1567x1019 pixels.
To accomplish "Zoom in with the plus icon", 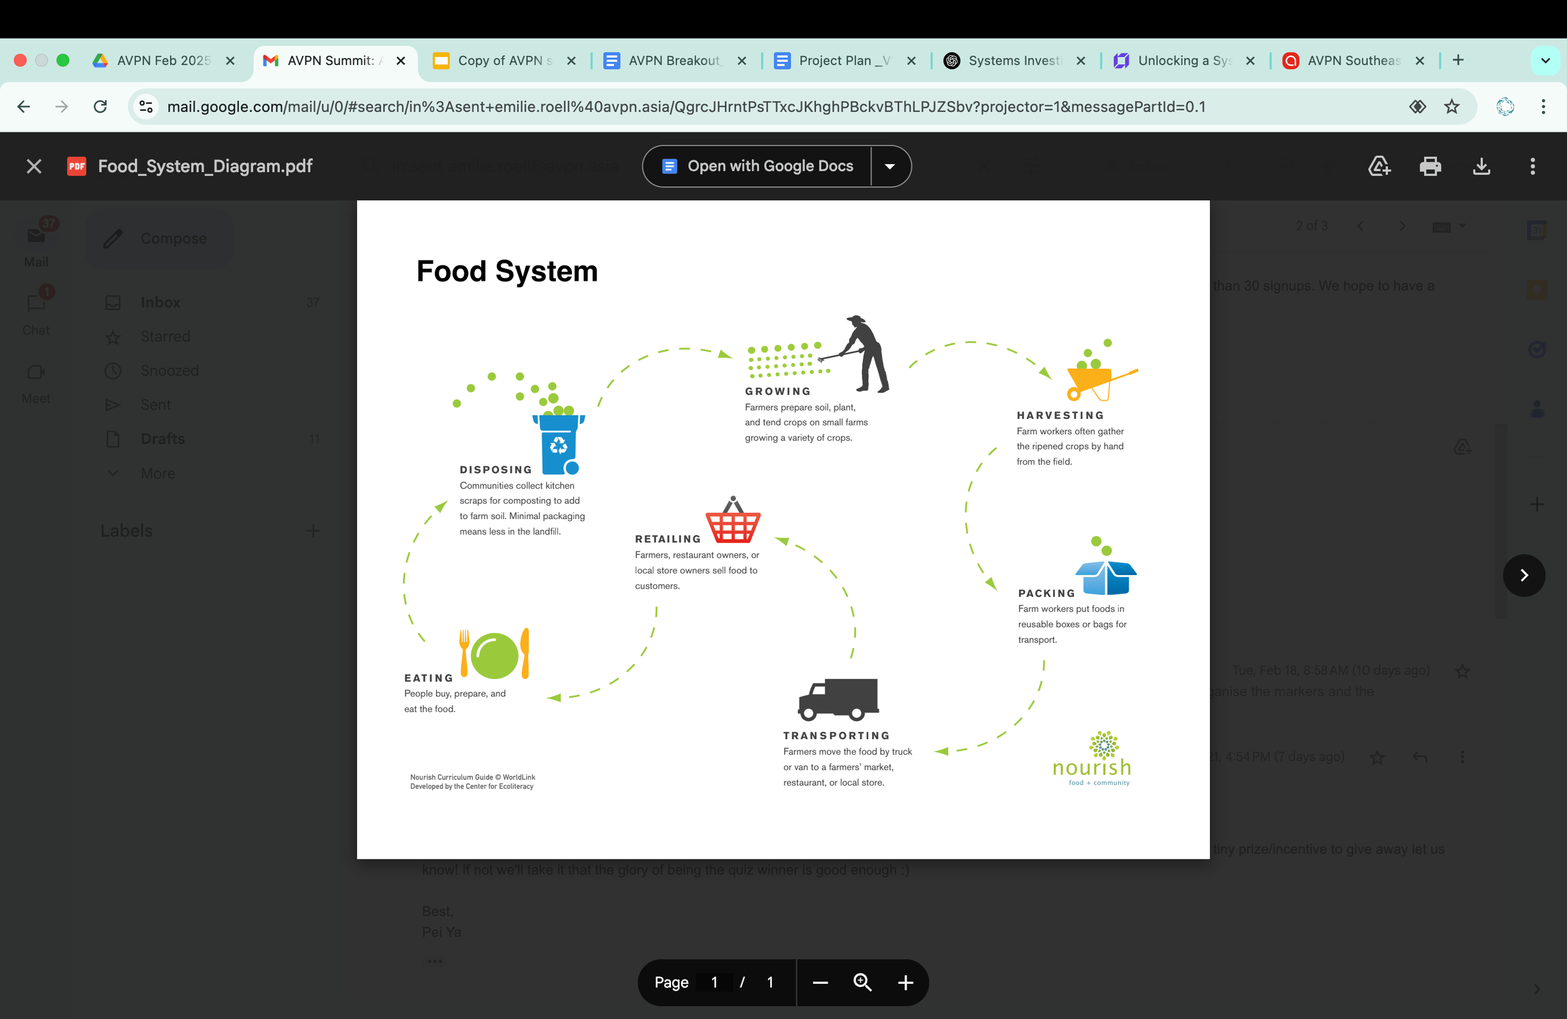I will 906,983.
